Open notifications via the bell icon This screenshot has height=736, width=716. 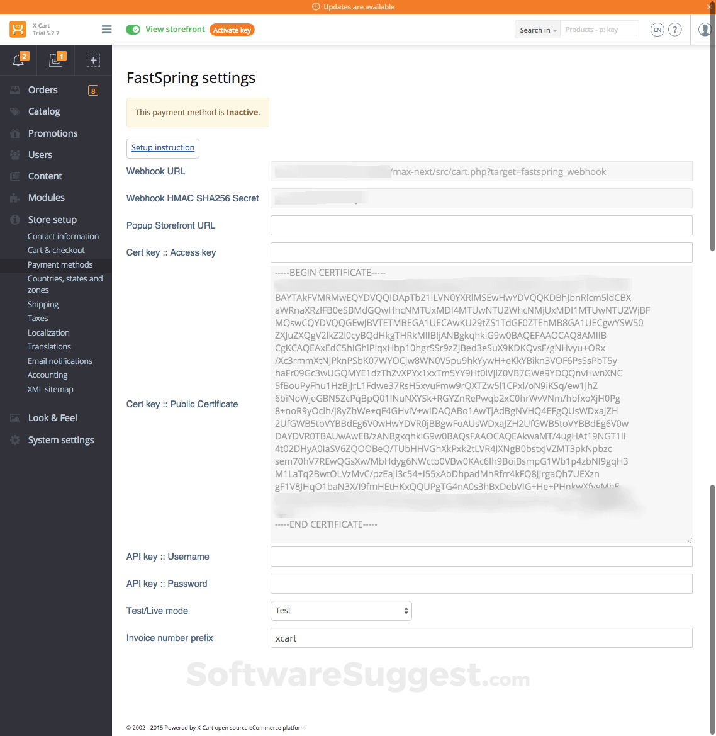click(18, 59)
